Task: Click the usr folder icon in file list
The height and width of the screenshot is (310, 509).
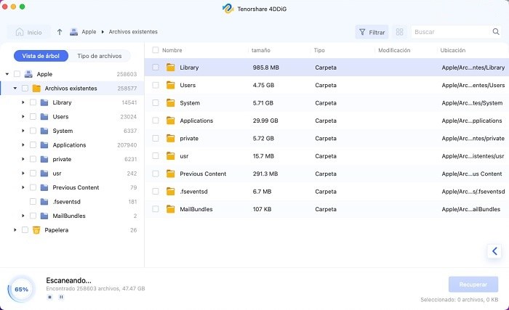Action: pyautogui.click(x=170, y=156)
